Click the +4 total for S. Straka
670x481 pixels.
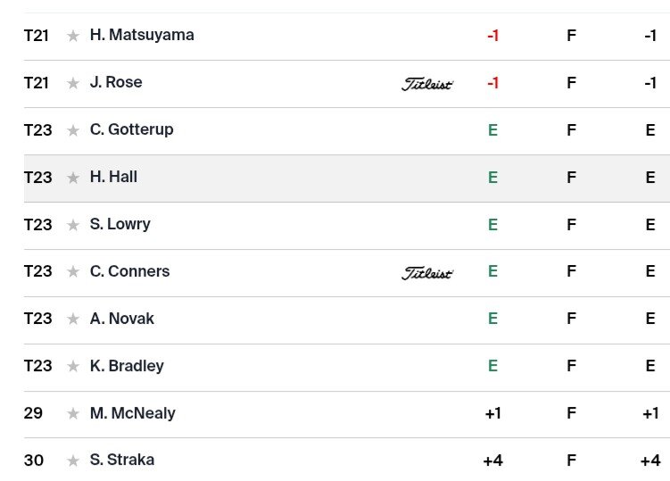pyautogui.click(x=650, y=460)
